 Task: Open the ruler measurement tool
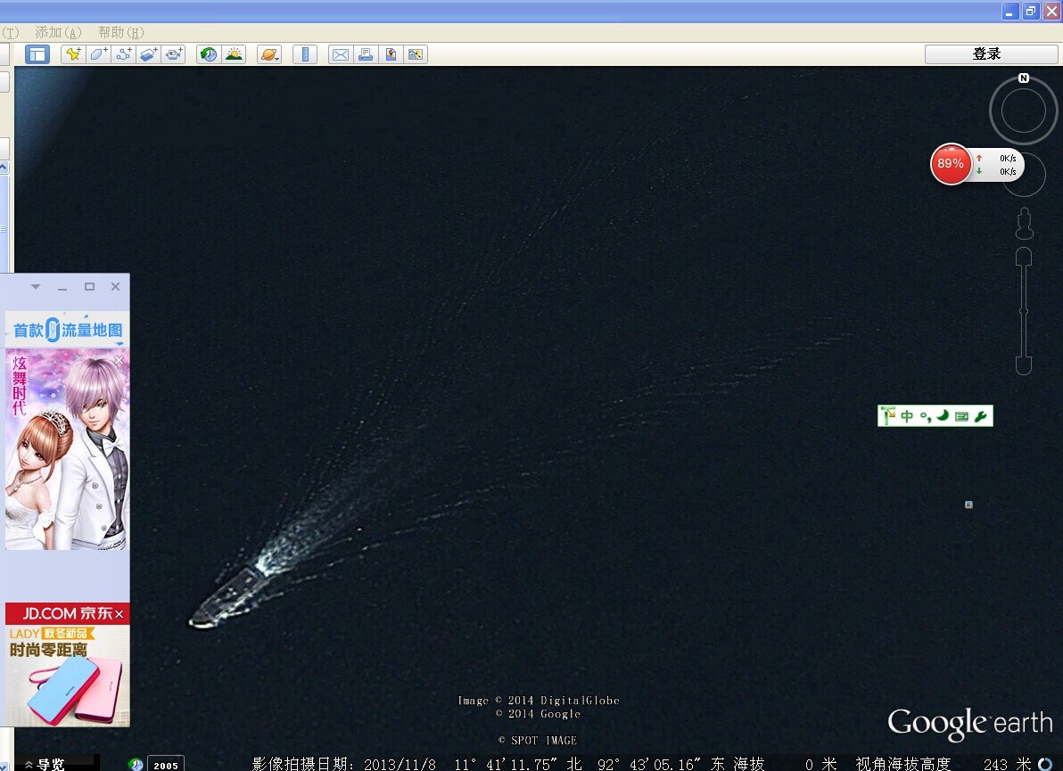pos(305,54)
